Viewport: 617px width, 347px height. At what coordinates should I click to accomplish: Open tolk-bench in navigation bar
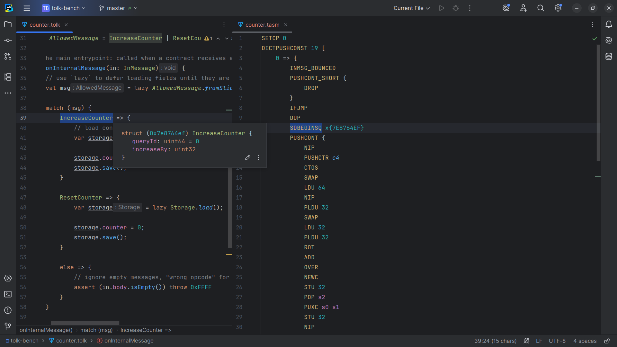coord(22,341)
